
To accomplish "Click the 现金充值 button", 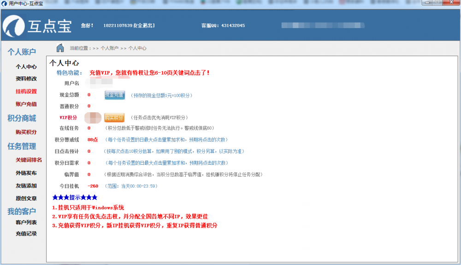I will pos(115,95).
